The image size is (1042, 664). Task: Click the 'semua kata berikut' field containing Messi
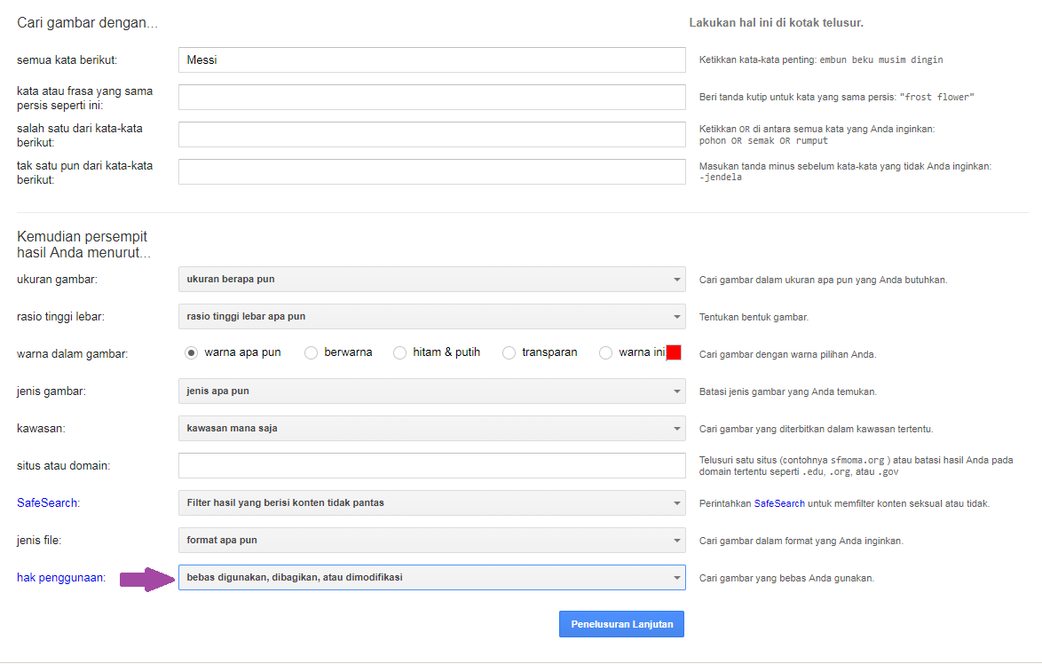coord(431,60)
